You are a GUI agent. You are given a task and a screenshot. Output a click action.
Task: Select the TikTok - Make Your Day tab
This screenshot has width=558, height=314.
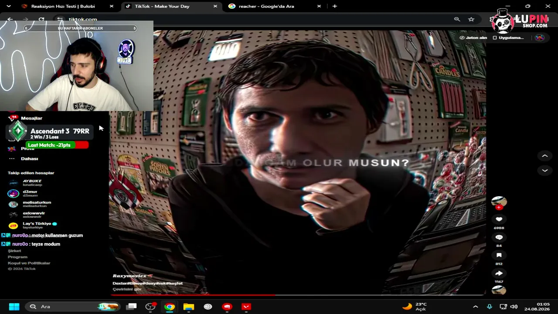(162, 6)
